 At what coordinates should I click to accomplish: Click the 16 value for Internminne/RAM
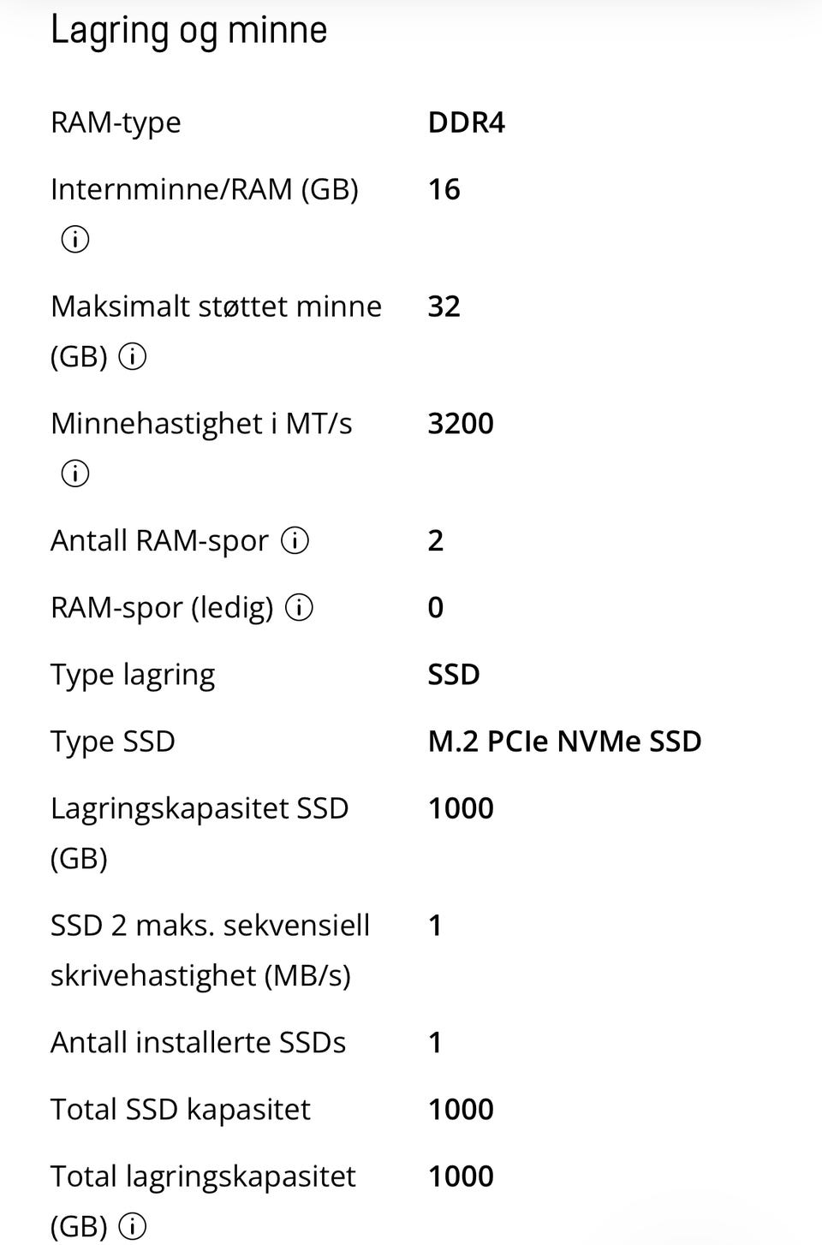pos(444,189)
